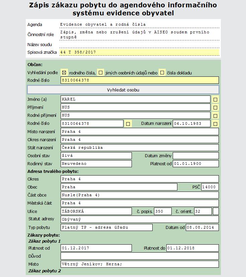The height and width of the screenshot is (277, 246).
Task: Click the Rodné příjmení input field
Action: (135, 115)
